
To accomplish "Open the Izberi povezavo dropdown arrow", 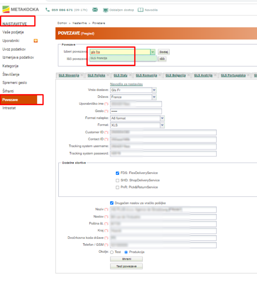I will [153, 52].
